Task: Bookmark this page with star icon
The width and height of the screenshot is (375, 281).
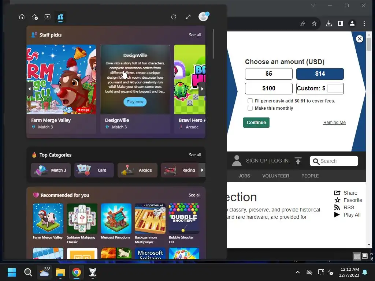Action: (314, 23)
